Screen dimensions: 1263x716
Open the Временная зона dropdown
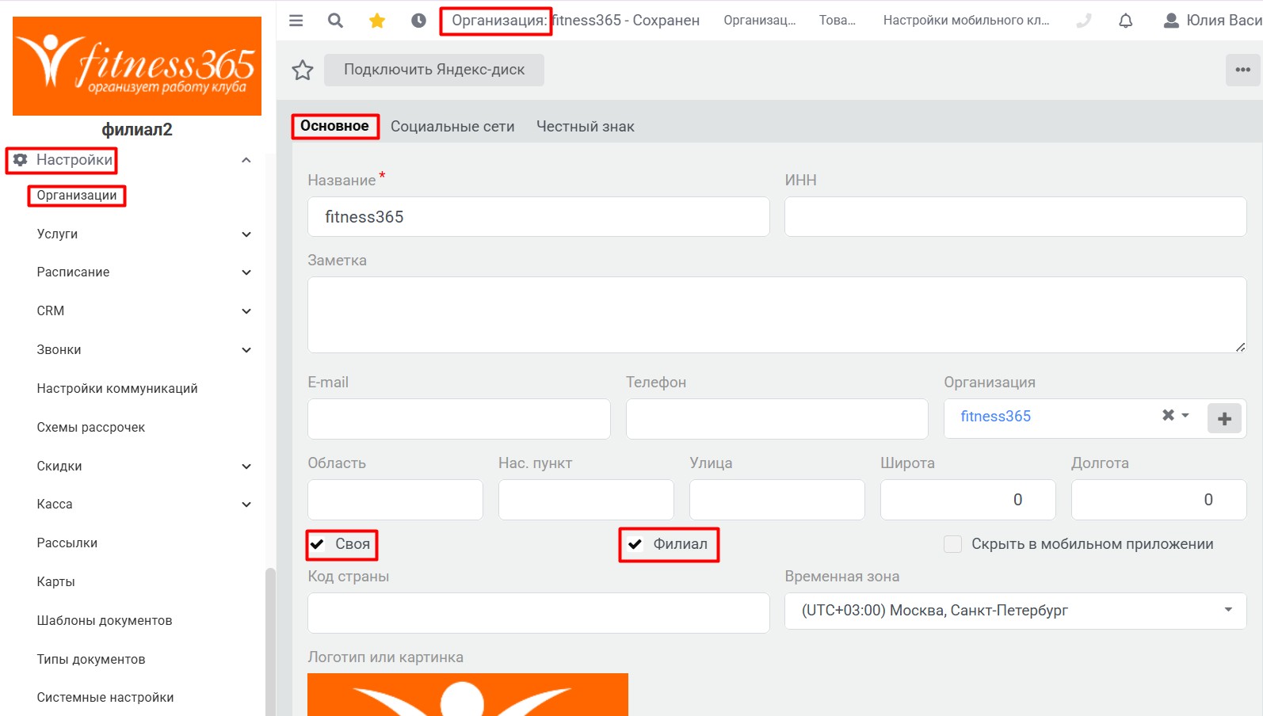(1015, 611)
